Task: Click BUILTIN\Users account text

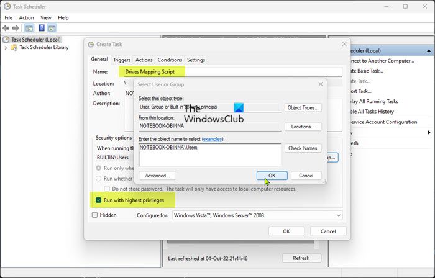Action: point(112,158)
